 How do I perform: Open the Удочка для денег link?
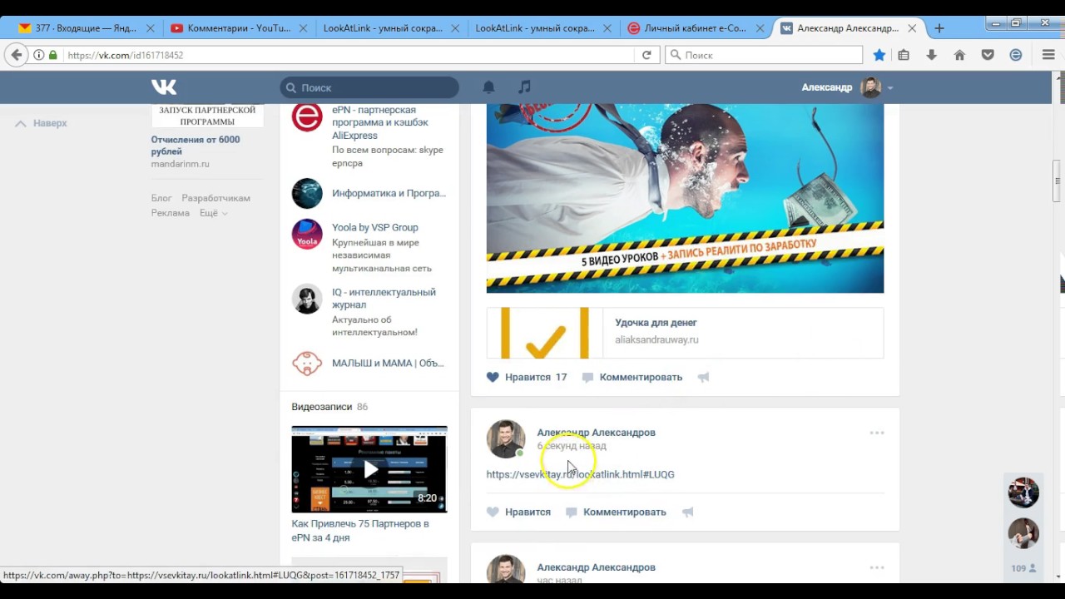pos(656,323)
